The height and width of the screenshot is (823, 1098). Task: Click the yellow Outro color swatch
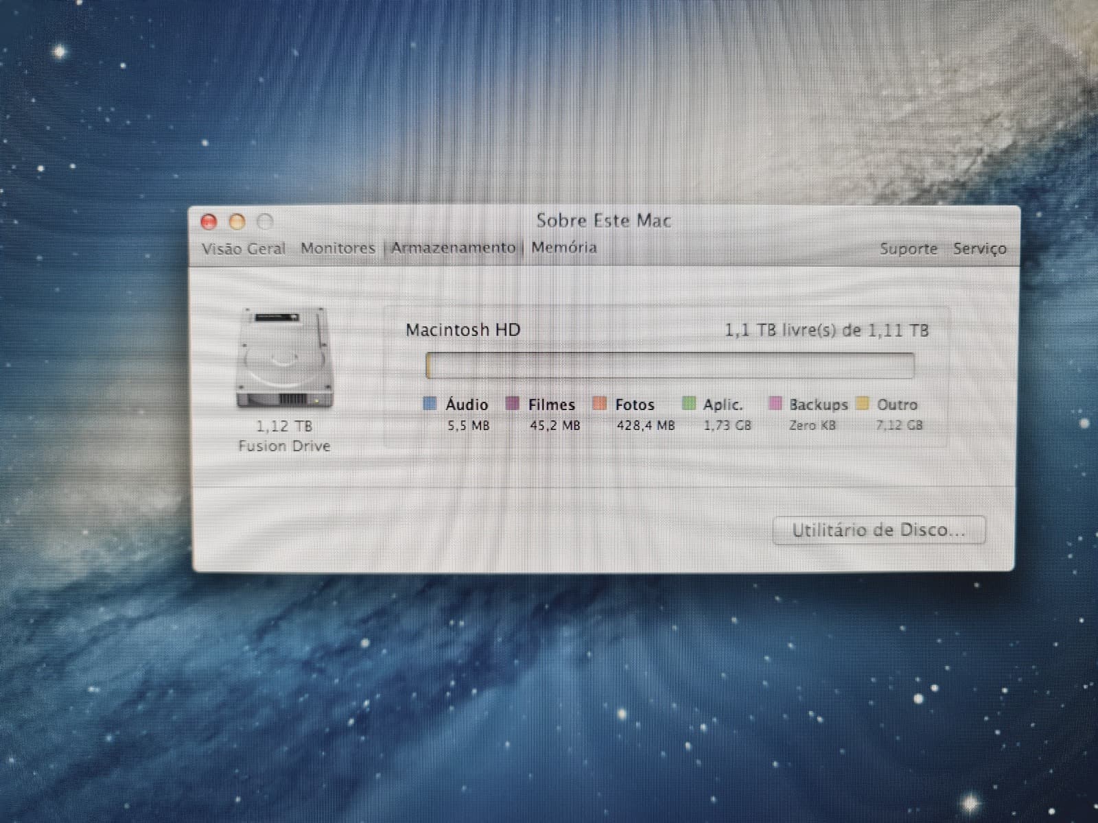[863, 403]
